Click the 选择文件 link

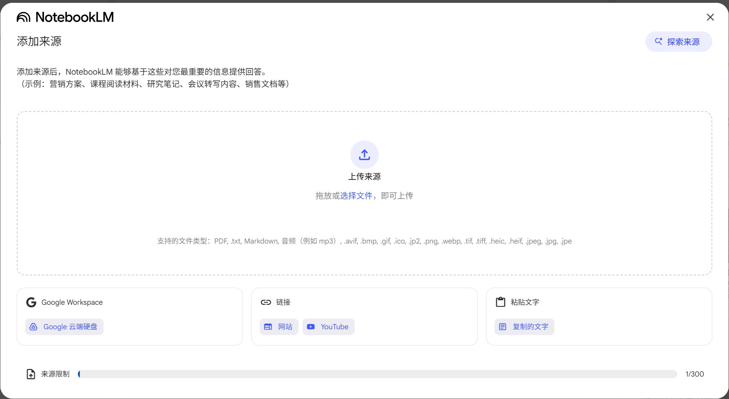click(x=356, y=196)
